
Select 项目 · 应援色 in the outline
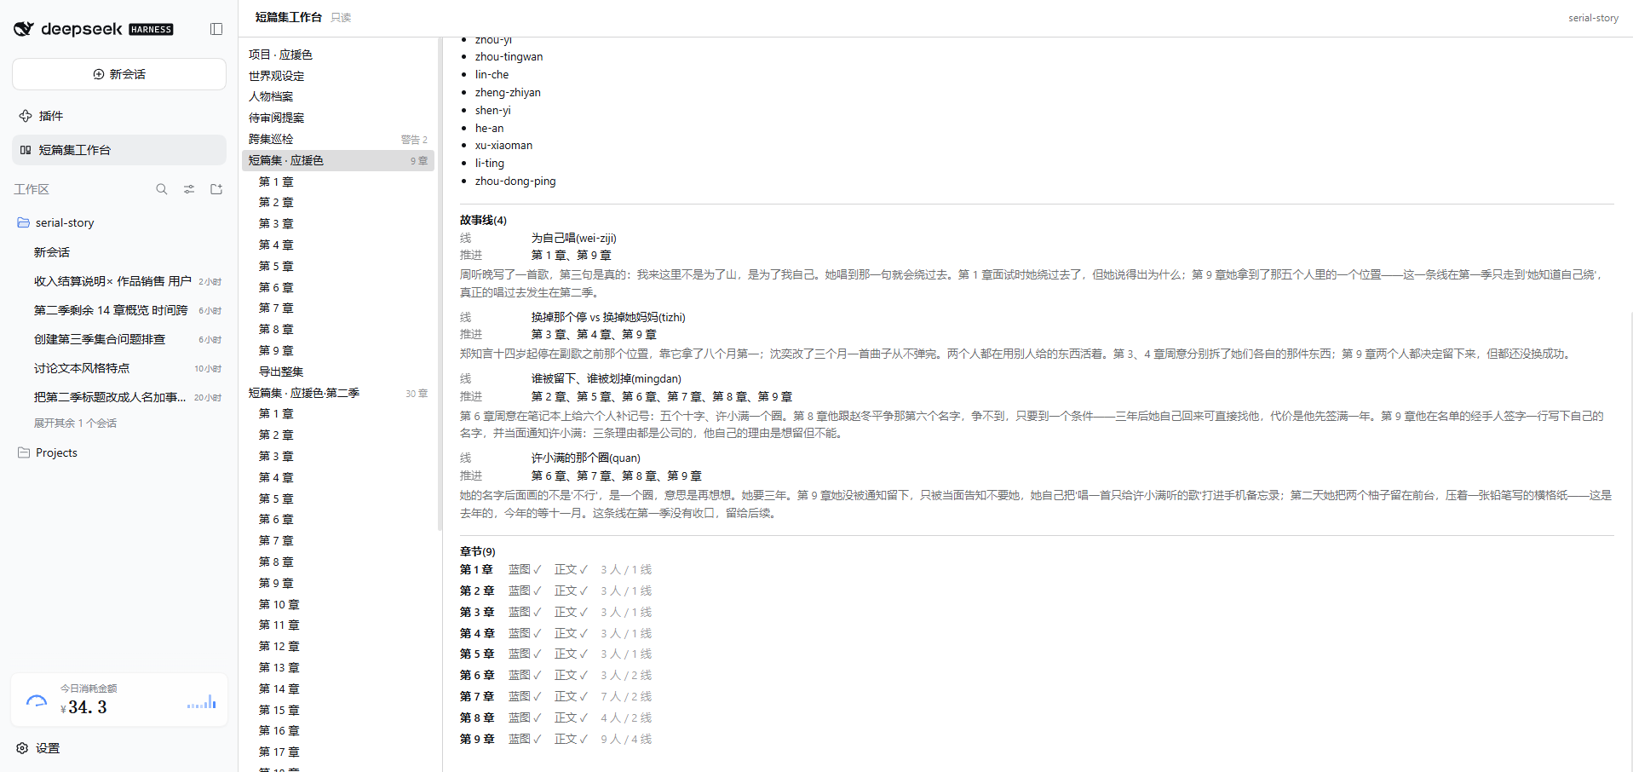pos(338,55)
